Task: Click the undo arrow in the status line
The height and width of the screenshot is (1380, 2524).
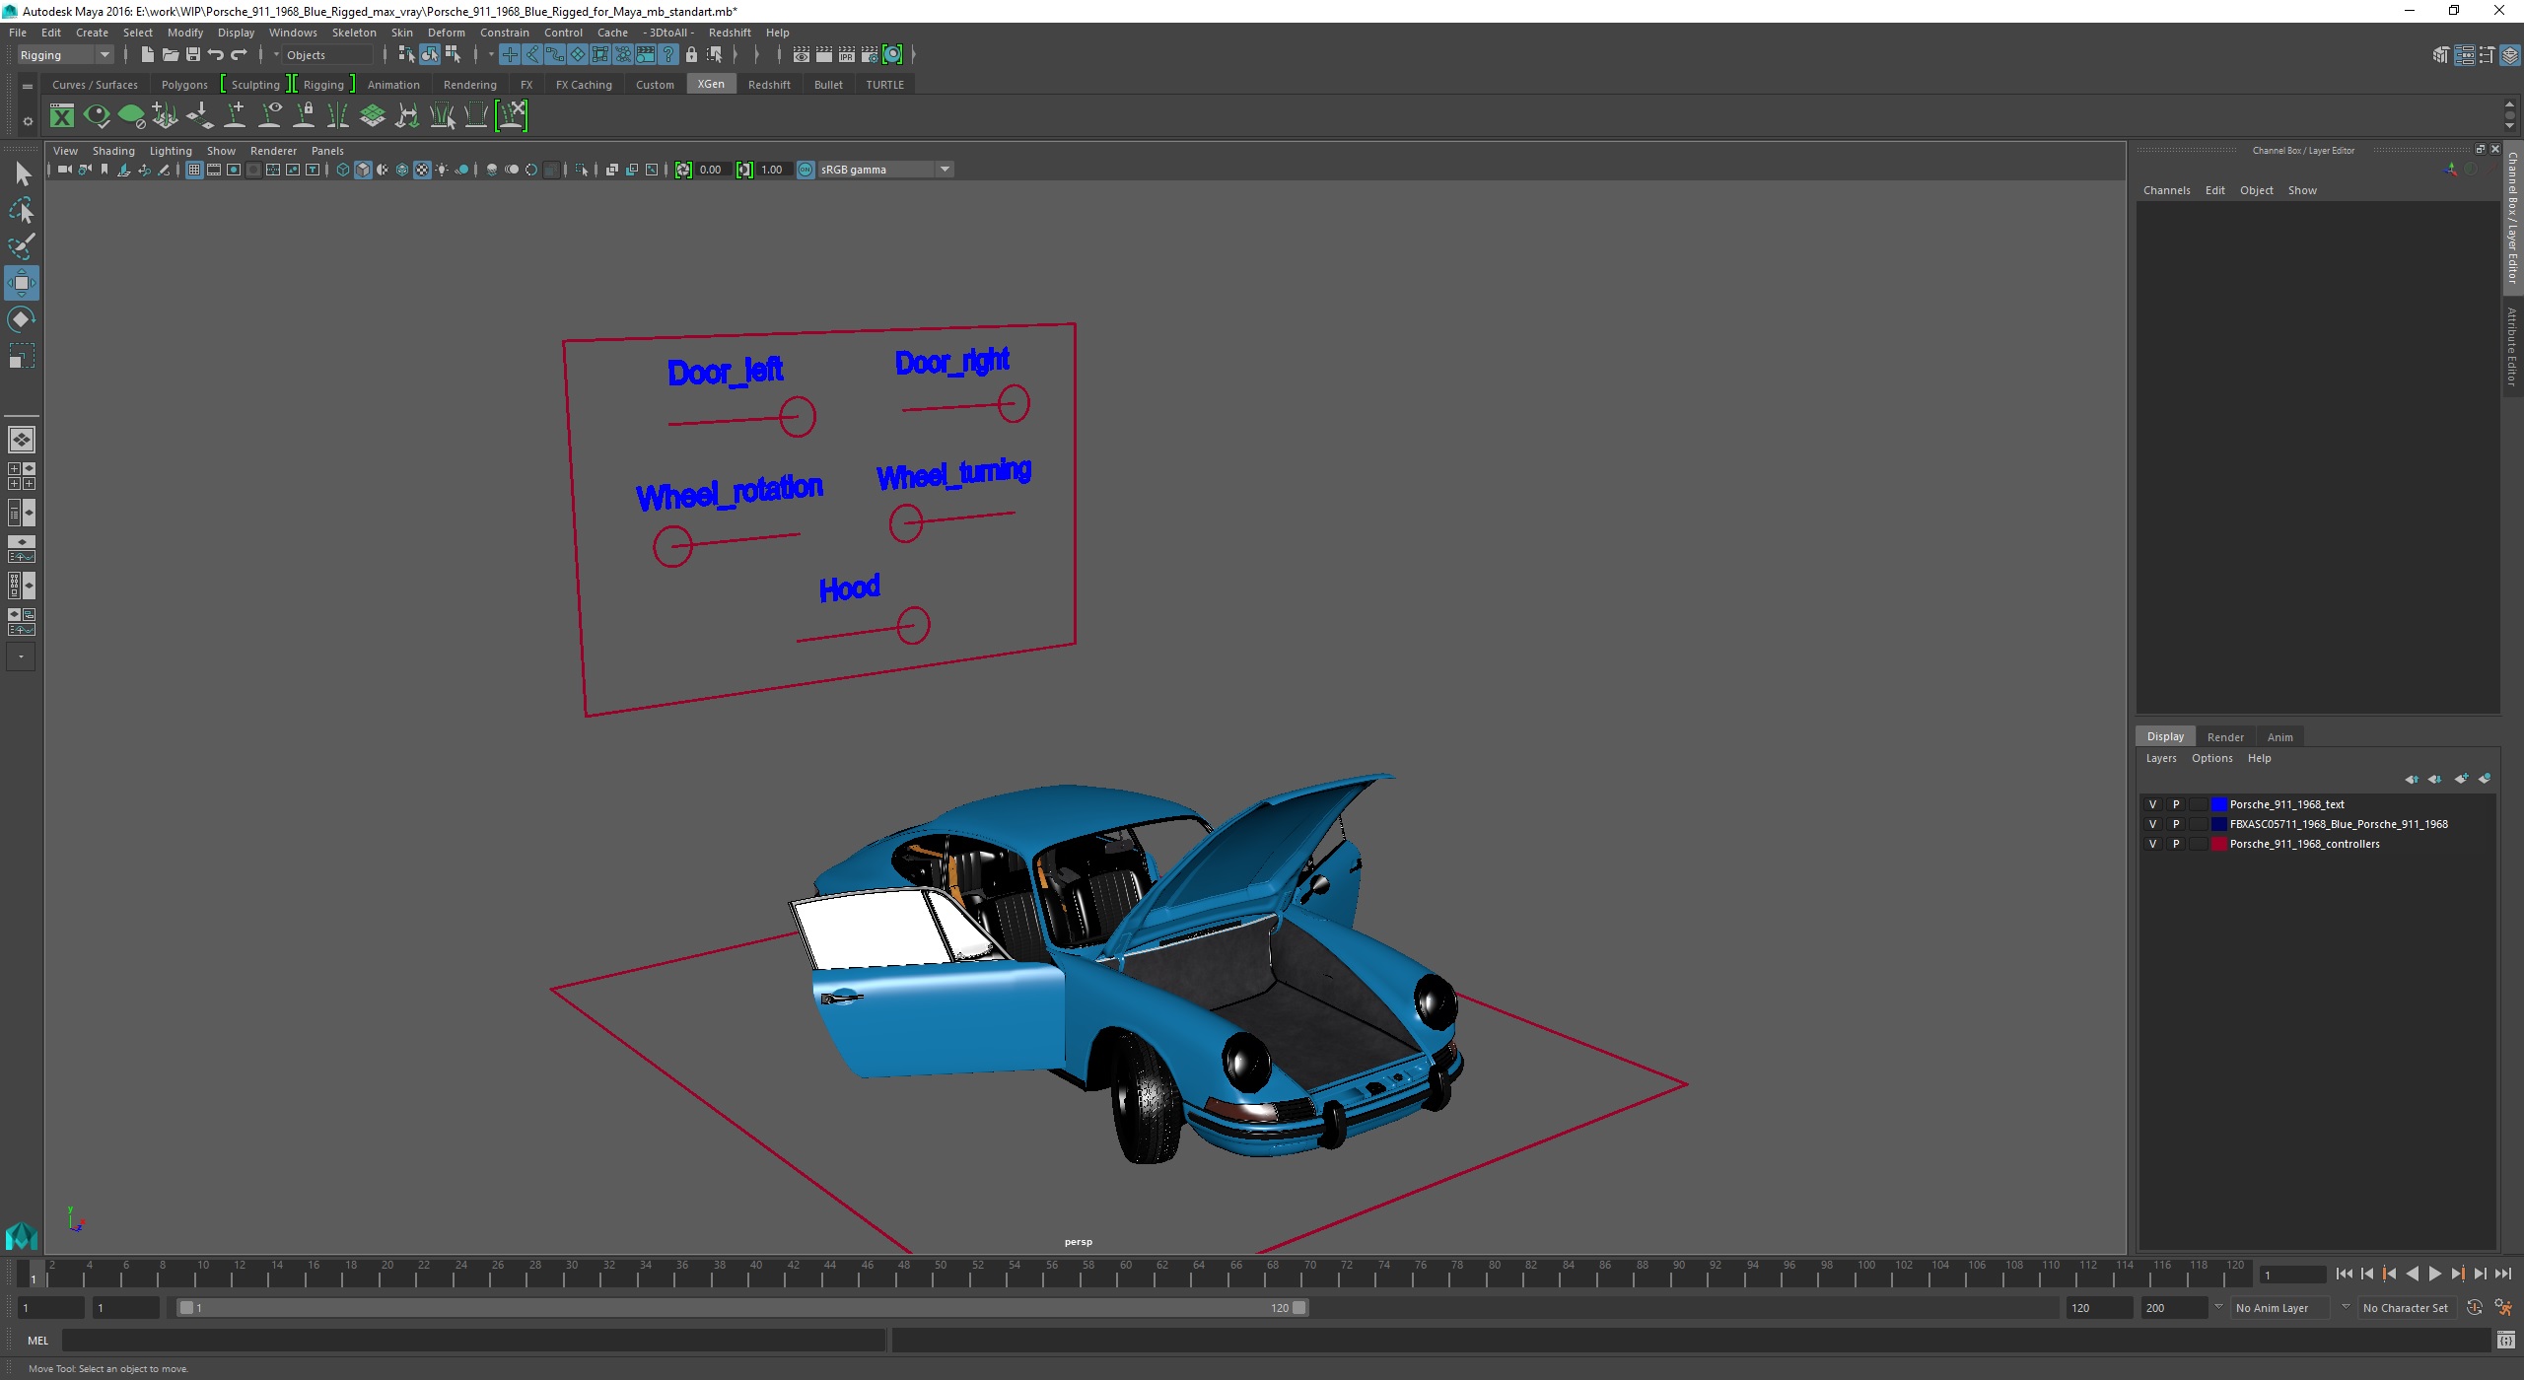Action: coord(216,55)
